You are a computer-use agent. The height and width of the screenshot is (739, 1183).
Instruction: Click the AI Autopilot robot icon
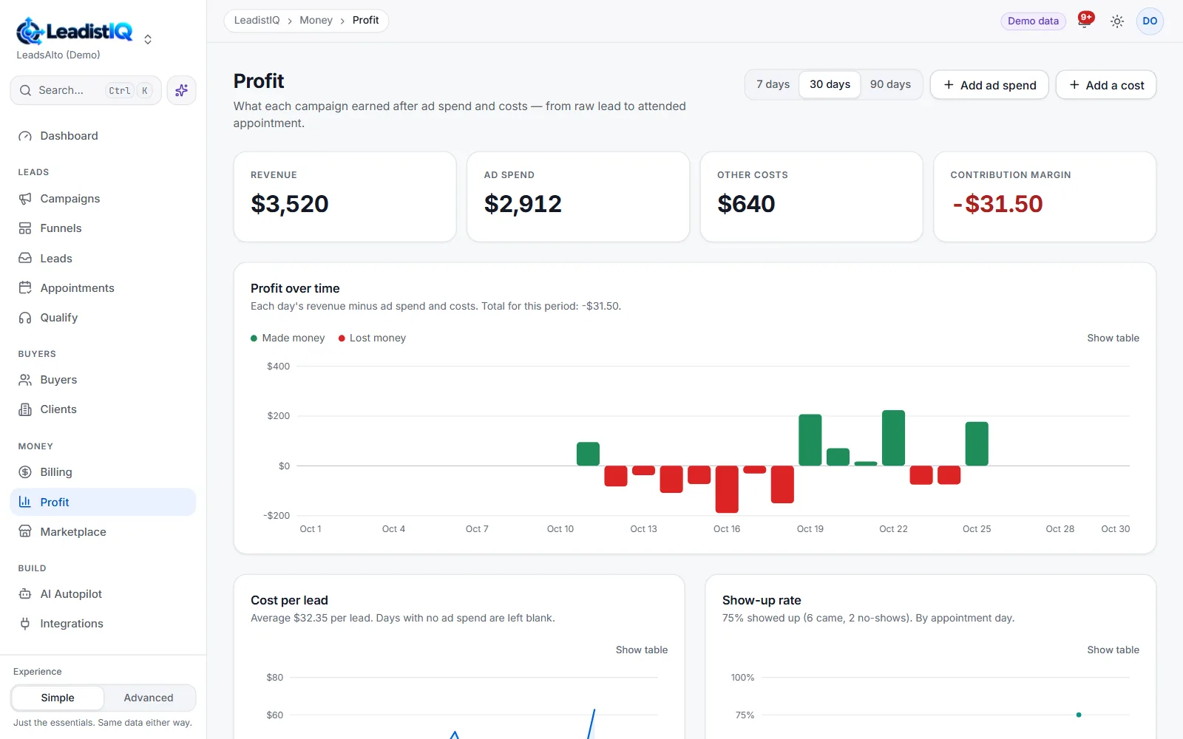pos(25,594)
